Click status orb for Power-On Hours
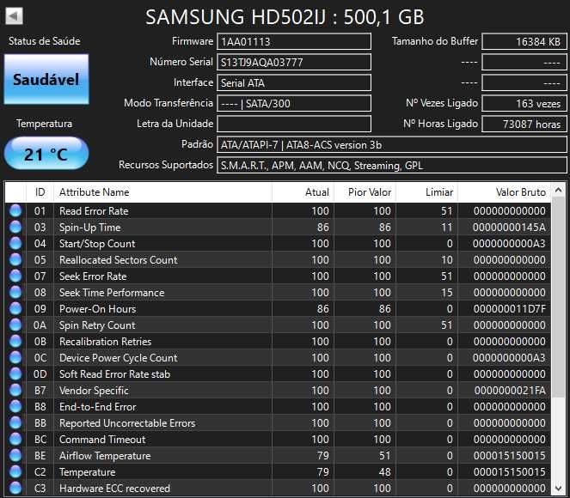The height and width of the screenshot is (498, 570). pyautogui.click(x=15, y=309)
